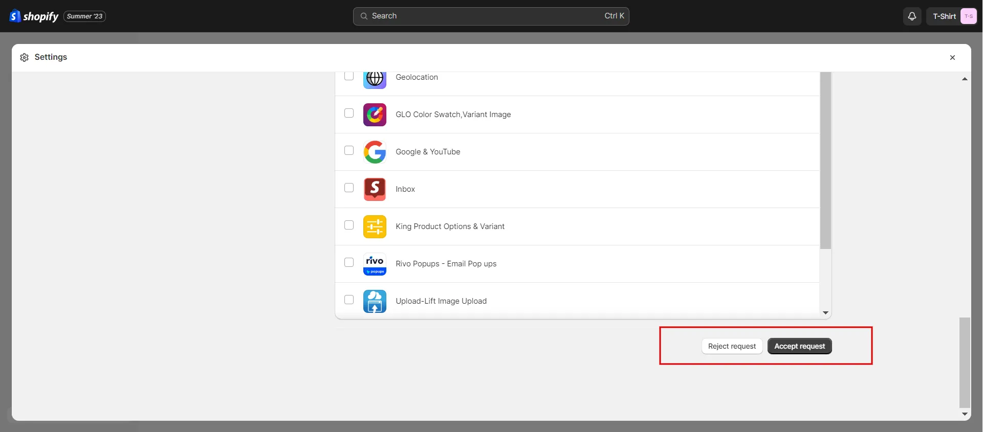Click the Google & YouTube app icon

pos(375,152)
